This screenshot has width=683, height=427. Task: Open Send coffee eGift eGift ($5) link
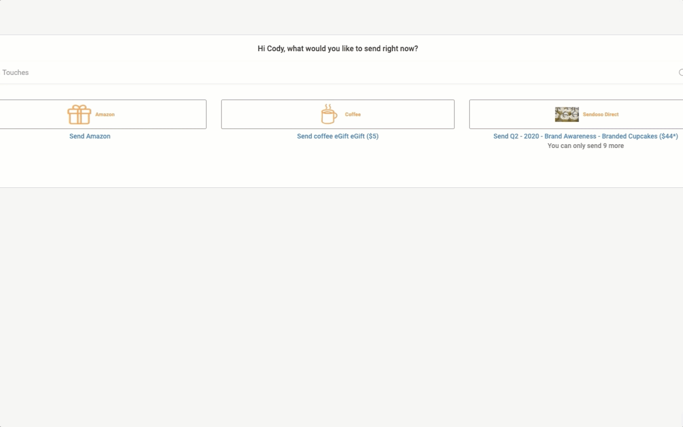[x=338, y=136]
